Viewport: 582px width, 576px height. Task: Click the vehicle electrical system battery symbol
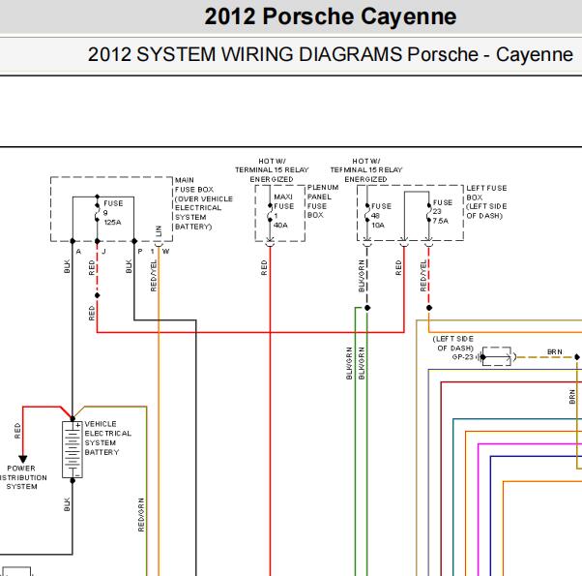pos(73,449)
